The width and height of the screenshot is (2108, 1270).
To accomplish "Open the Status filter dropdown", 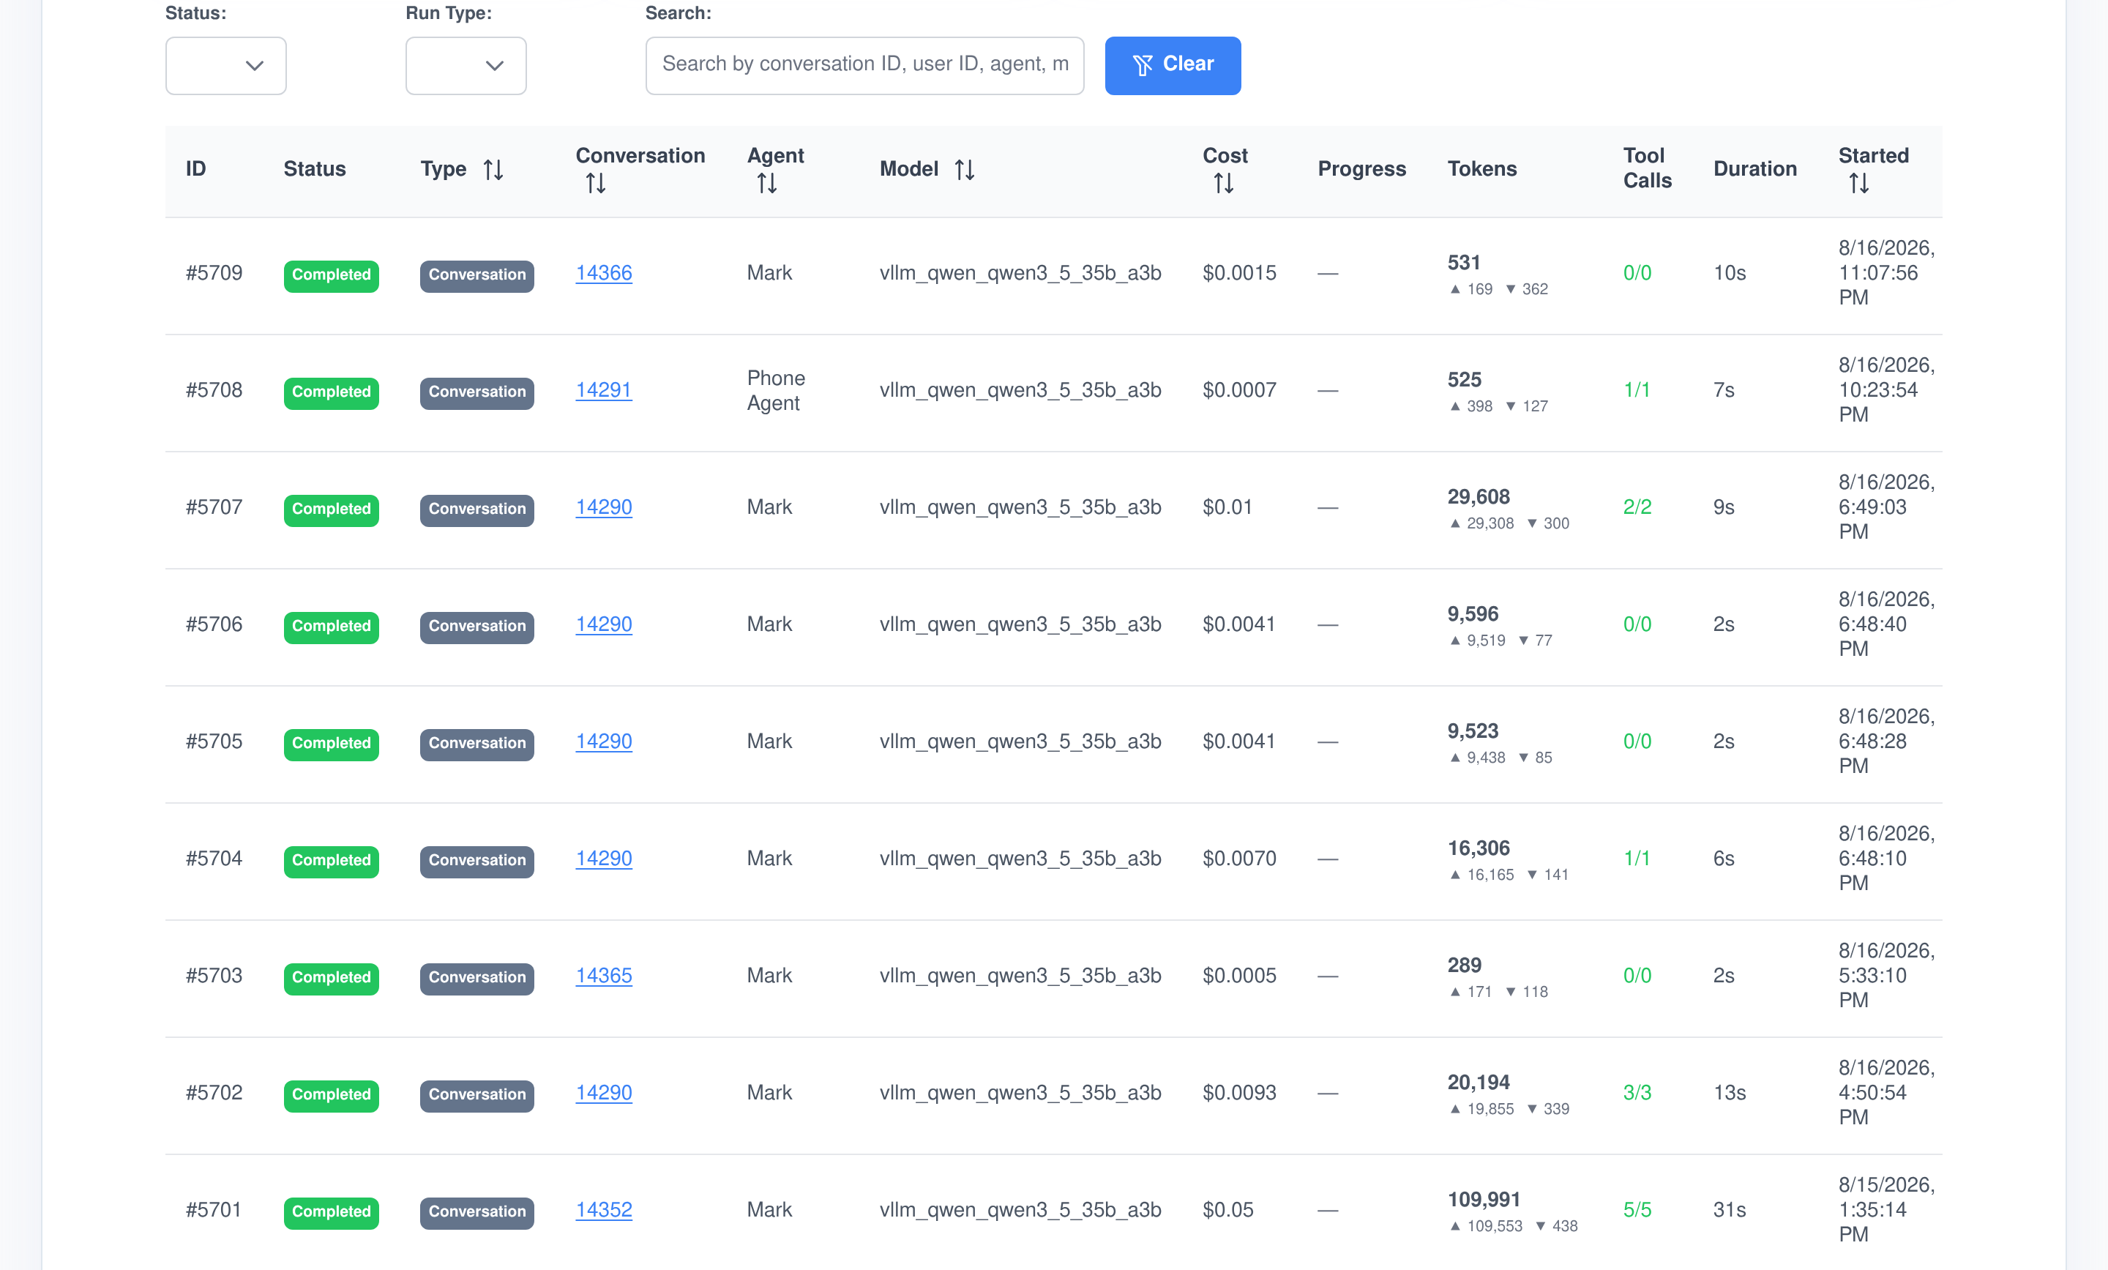I will pos(226,65).
